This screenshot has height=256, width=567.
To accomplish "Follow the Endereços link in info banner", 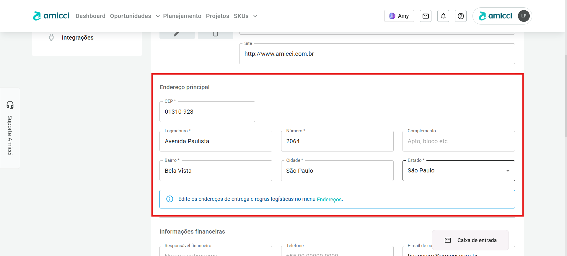I will [x=329, y=199].
